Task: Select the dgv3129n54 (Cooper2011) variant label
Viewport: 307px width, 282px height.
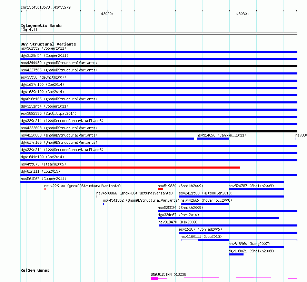Action: [x=44, y=56]
